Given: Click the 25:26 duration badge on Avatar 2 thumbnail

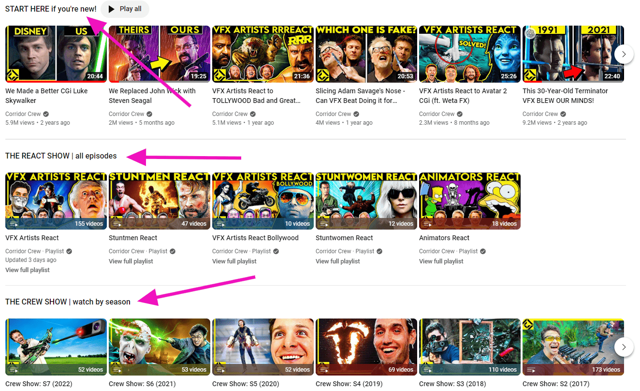Looking at the screenshot, I should click(x=509, y=76).
